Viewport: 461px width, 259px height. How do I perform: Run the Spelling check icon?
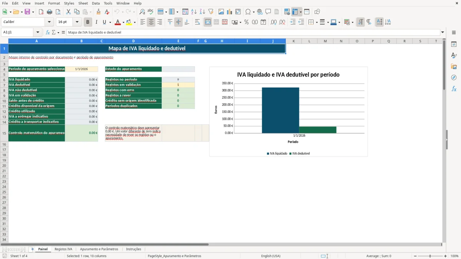151,12
